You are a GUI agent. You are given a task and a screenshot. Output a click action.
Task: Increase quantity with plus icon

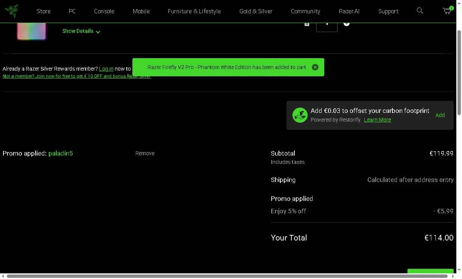(x=346, y=24)
